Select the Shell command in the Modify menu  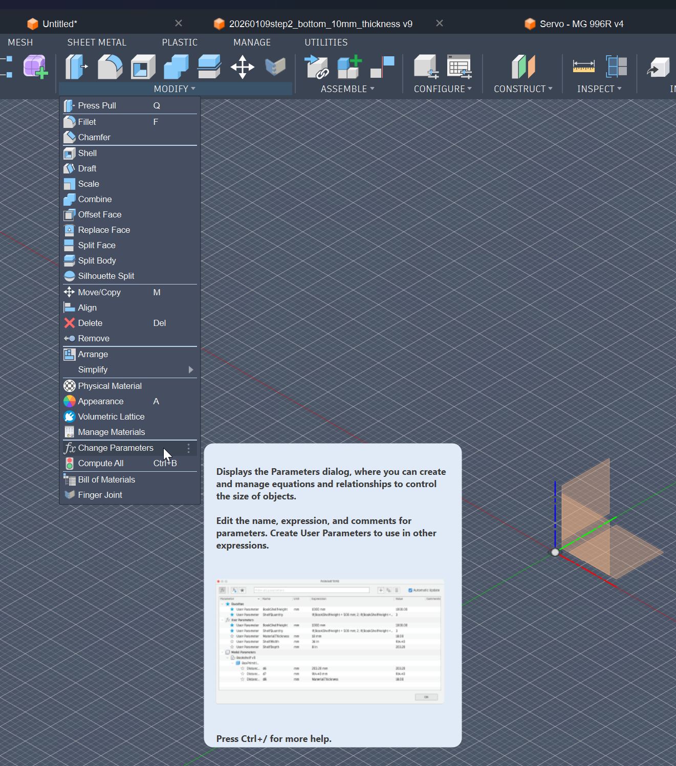point(87,153)
